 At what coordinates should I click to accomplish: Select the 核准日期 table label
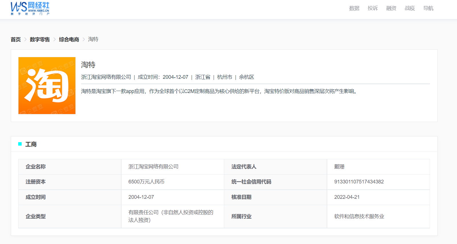coord(241,197)
